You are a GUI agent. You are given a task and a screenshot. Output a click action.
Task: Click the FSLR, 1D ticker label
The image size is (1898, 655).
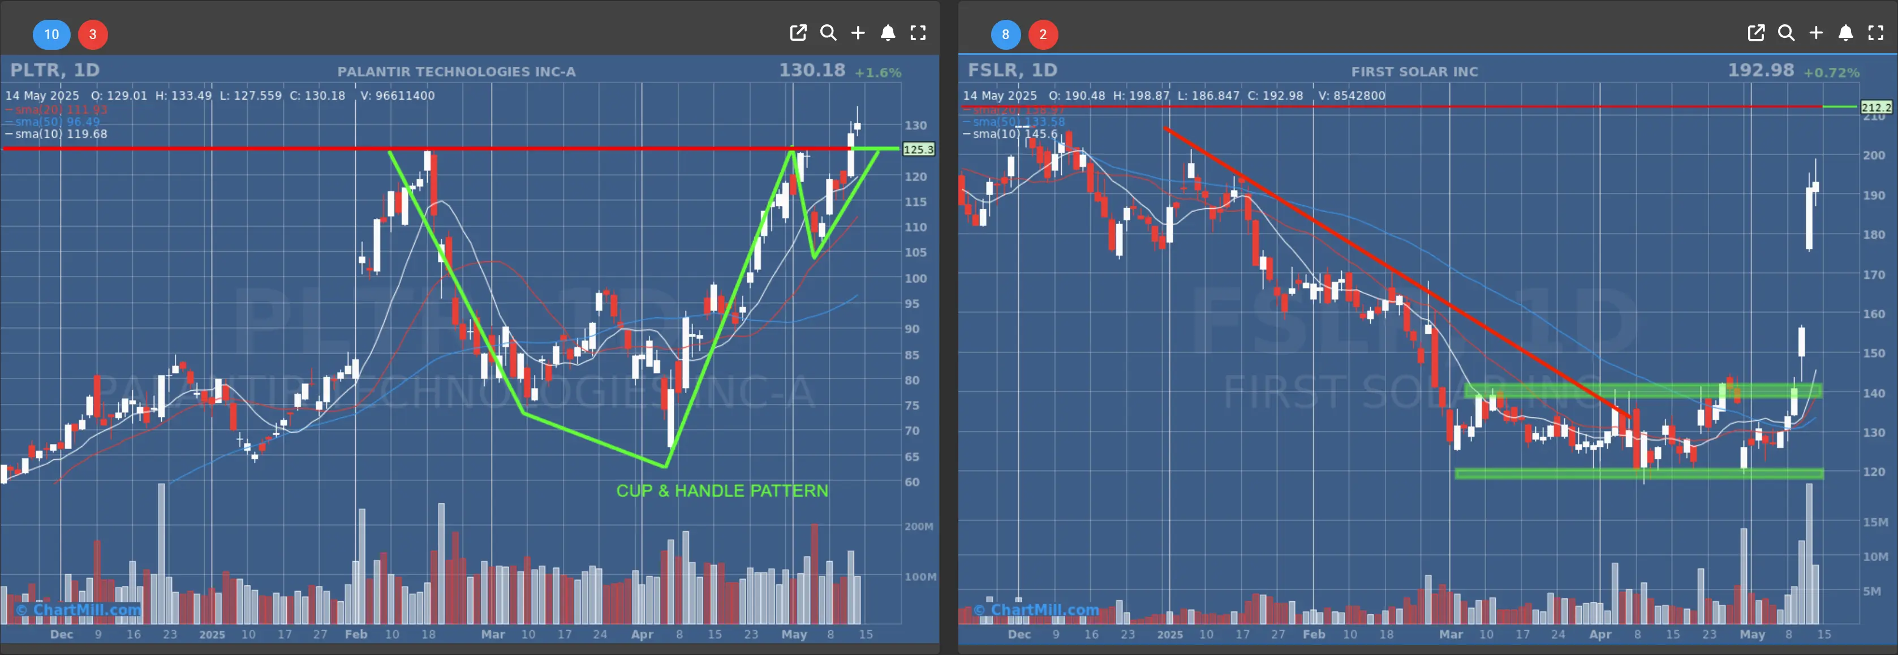[1013, 70]
